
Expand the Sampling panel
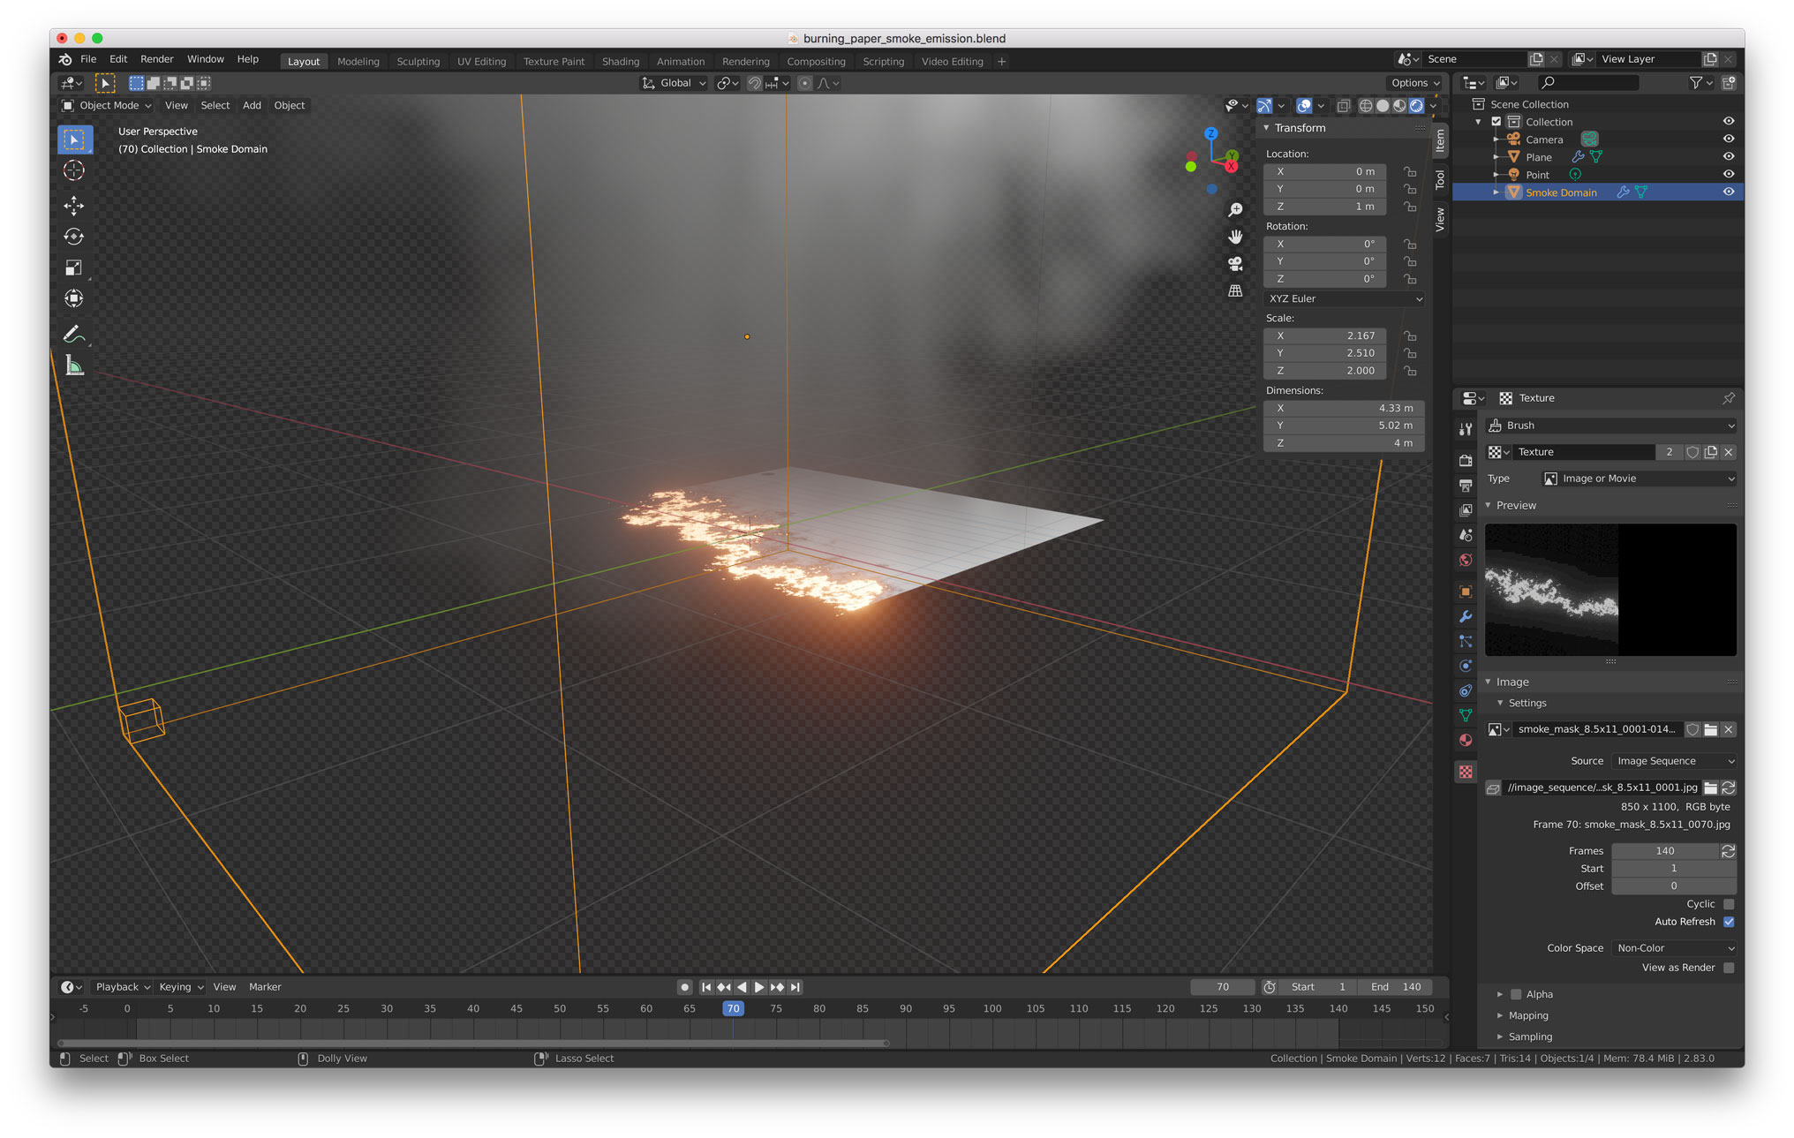(1529, 1036)
